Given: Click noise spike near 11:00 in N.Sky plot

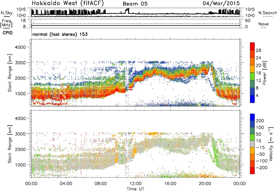Looking at the screenshot, I should pos(127,11).
